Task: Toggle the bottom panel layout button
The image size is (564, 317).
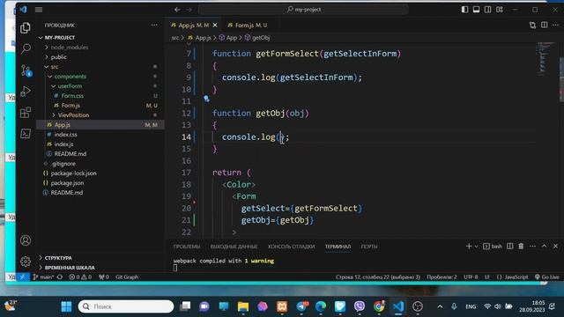Action: 476,10
